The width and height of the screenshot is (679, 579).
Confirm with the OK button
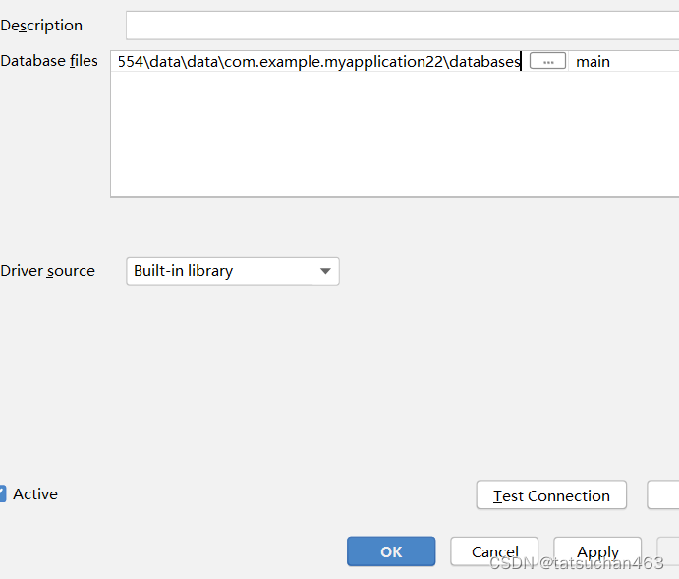(391, 551)
